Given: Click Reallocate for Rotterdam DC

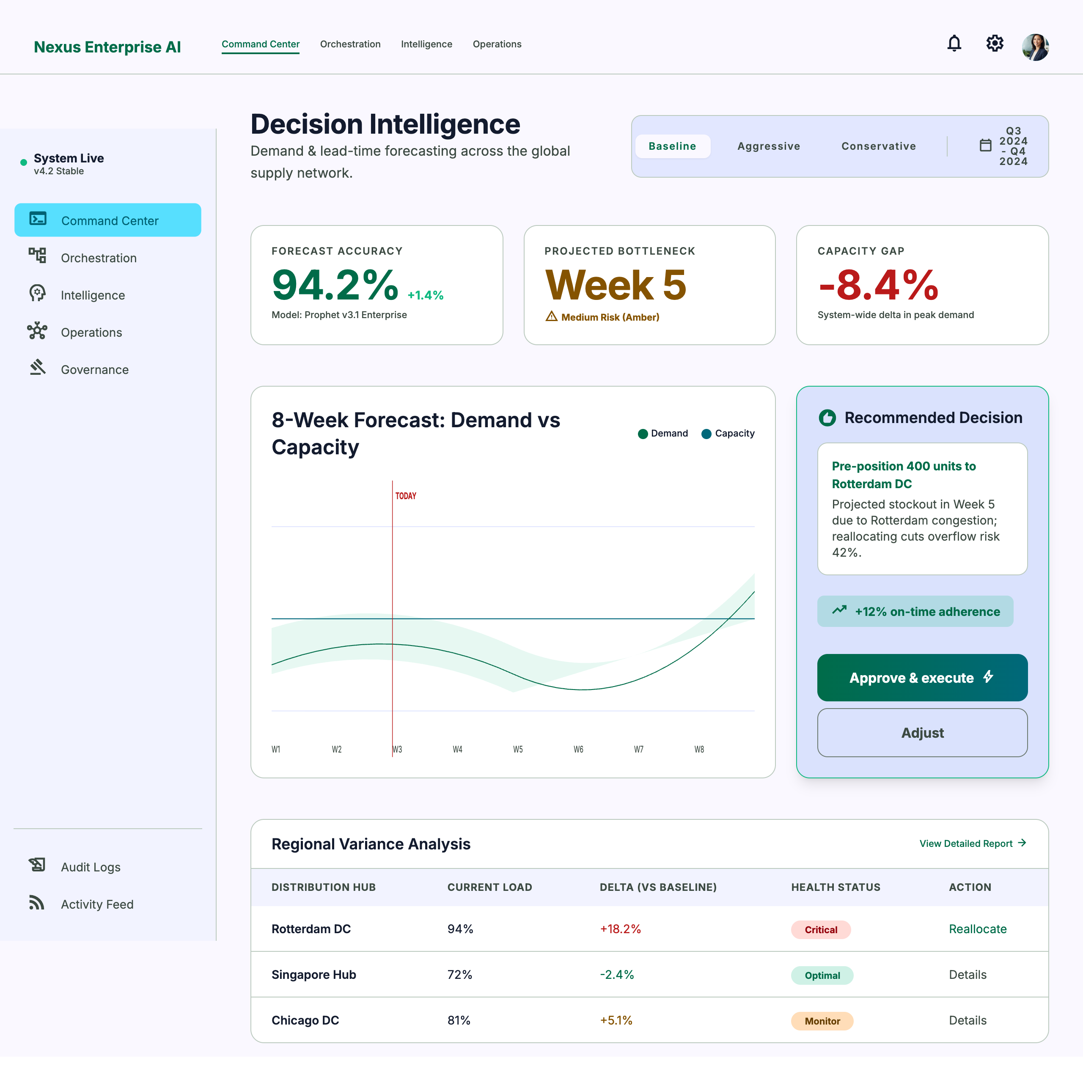Looking at the screenshot, I should 977,929.
